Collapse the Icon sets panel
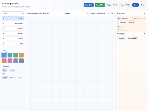The image size is (148, 111). point(145,34)
